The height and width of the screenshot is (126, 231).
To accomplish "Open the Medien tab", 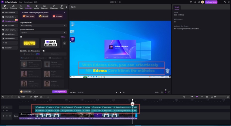I will (5, 7).
